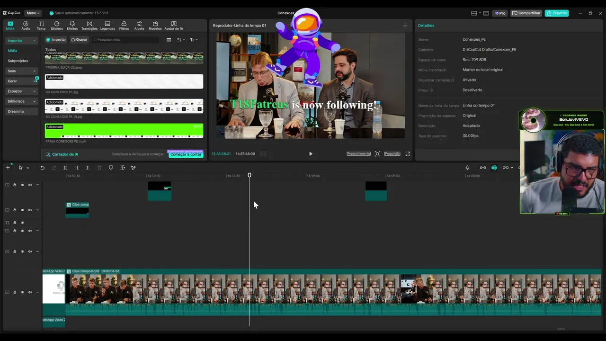This screenshot has width=606, height=341.
Task: Toggle main track magnet linking
Action: point(483,168)
